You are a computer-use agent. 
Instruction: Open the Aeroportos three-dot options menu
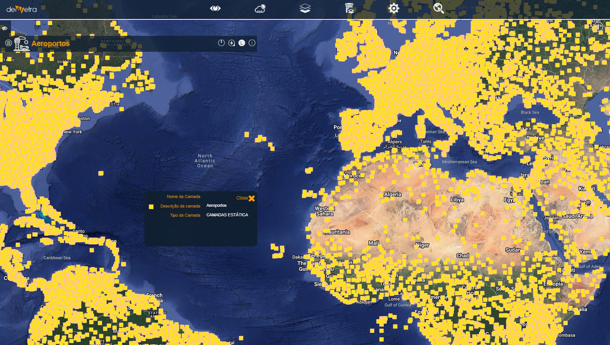click(252, 43)
